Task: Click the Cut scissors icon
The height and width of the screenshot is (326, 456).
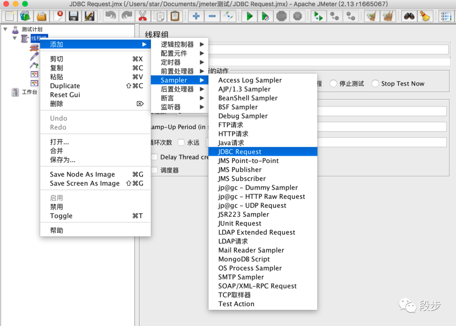Action: tap(143, 16)
